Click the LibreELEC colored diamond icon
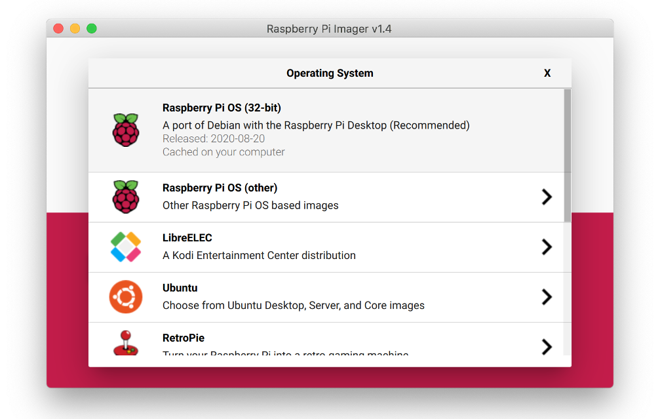This screenshot has width=660, height=419. point(125,247)
